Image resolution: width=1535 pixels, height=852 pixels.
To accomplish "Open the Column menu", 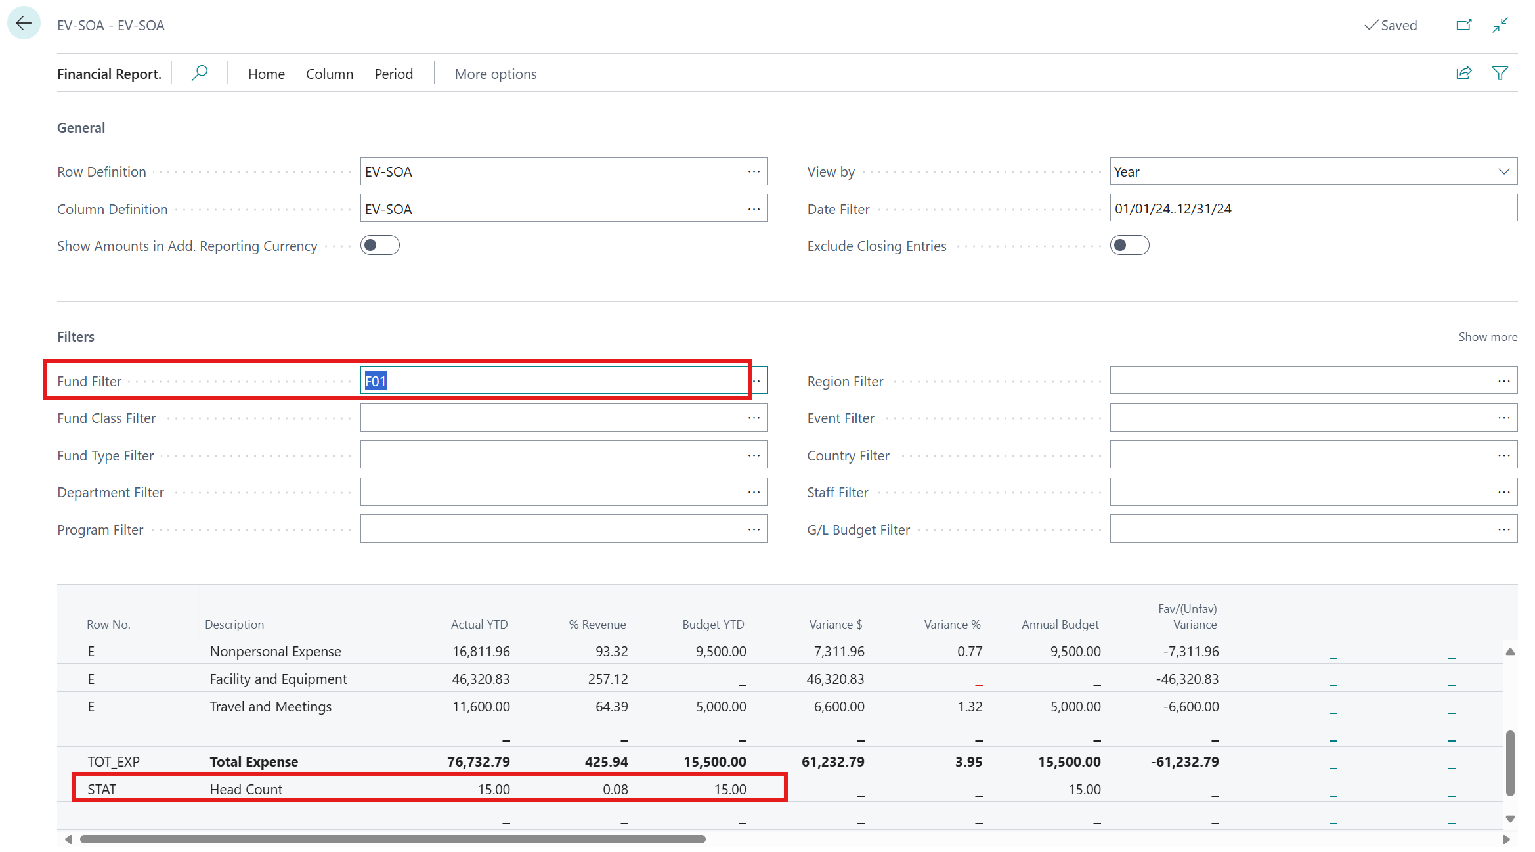I will (330, 74).
